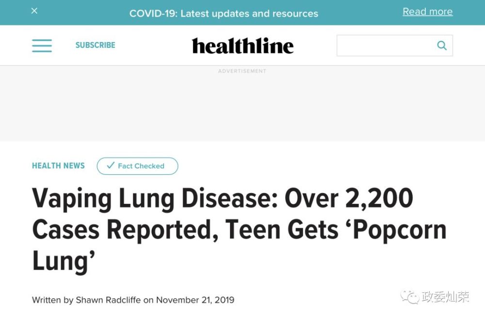Click the search magnifying glass icon
This screenshot has height=318, width=485.
[x=441, y=45]
